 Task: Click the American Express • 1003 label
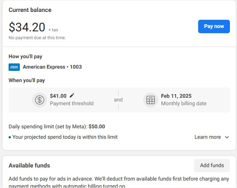pos(52,67)
